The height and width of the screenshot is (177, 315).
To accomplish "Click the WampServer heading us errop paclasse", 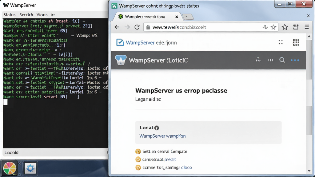I will click(181, 91).
